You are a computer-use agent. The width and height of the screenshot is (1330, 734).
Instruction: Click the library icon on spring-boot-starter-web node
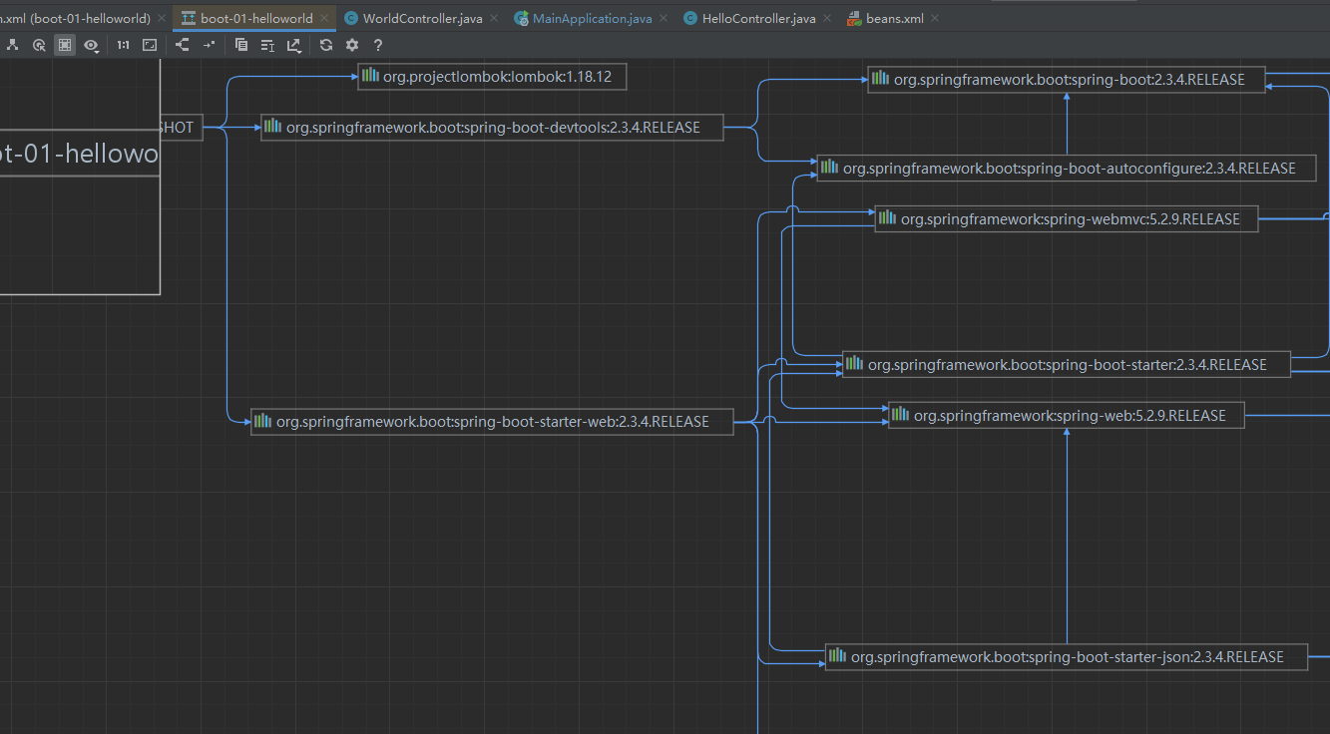tap(263, 421)
